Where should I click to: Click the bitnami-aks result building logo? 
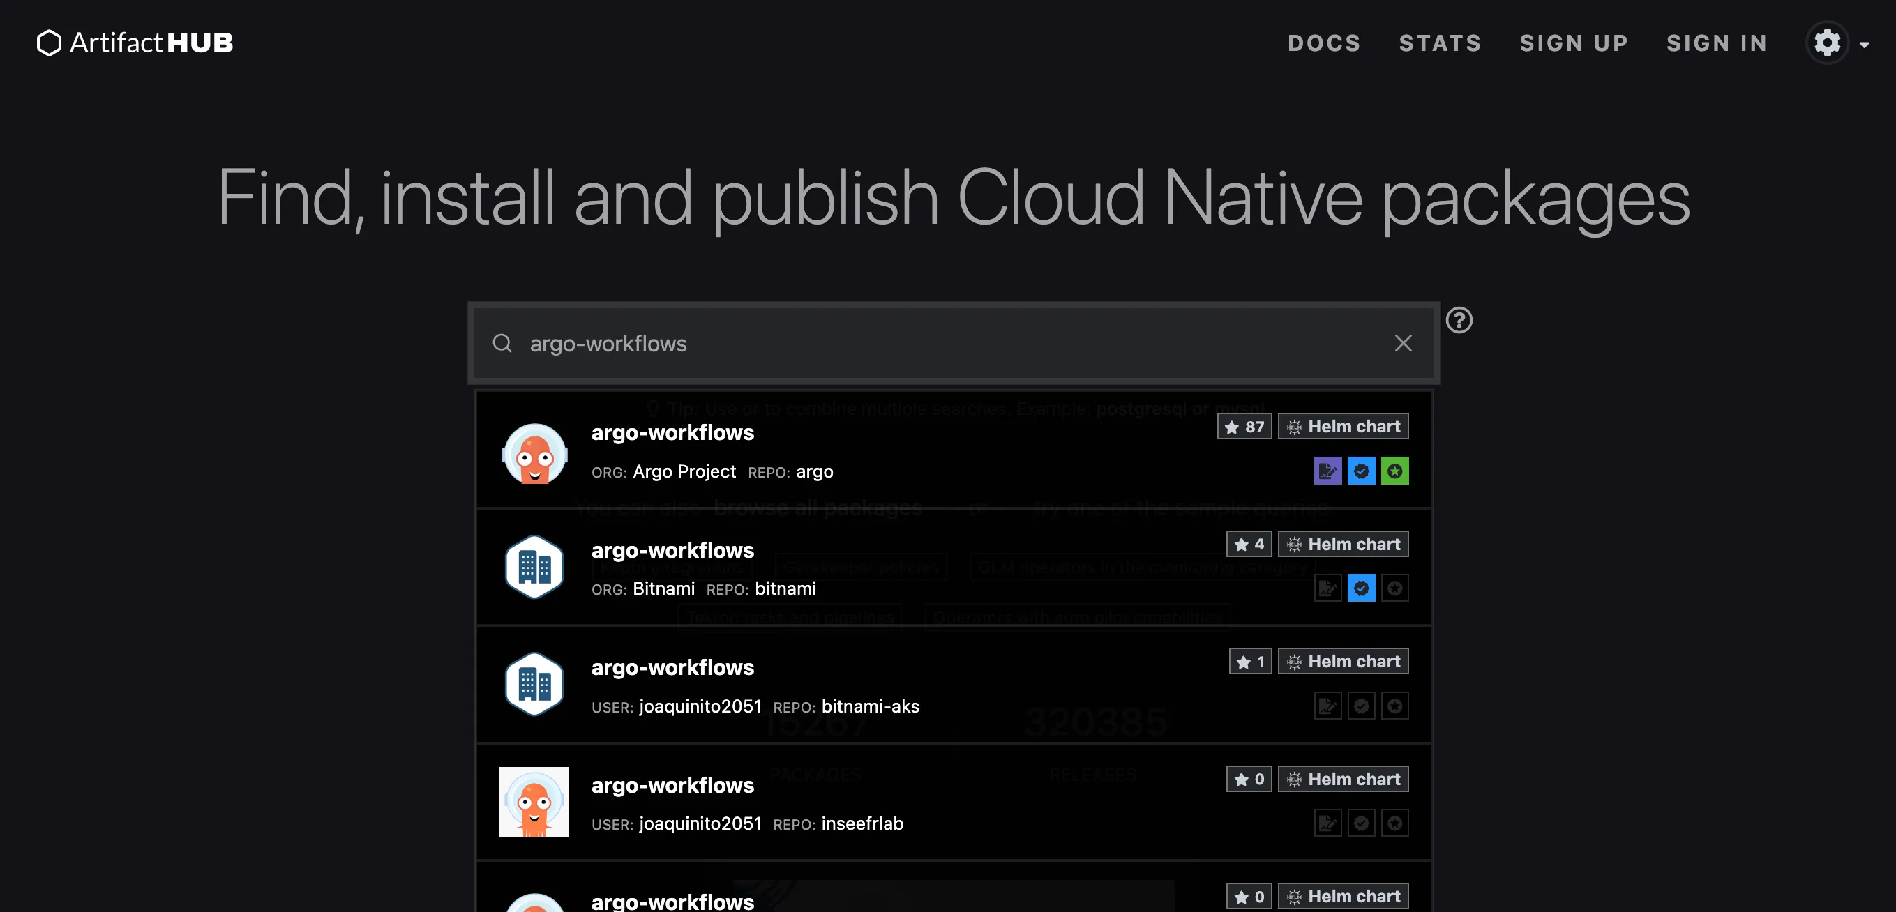coord(534,685)
